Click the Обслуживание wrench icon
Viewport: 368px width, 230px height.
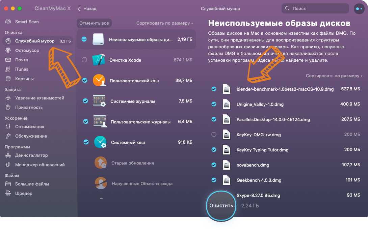(8, 136)
